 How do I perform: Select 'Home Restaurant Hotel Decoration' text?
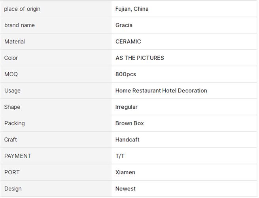161,91
